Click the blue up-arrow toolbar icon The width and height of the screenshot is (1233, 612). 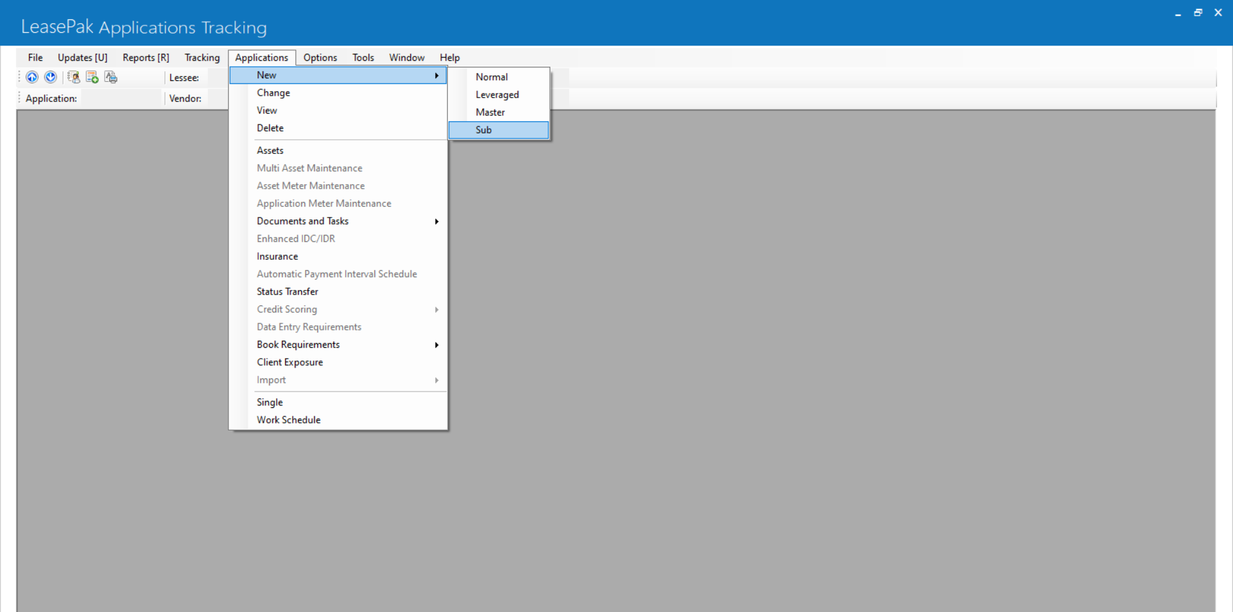click(x=32, y=77)
